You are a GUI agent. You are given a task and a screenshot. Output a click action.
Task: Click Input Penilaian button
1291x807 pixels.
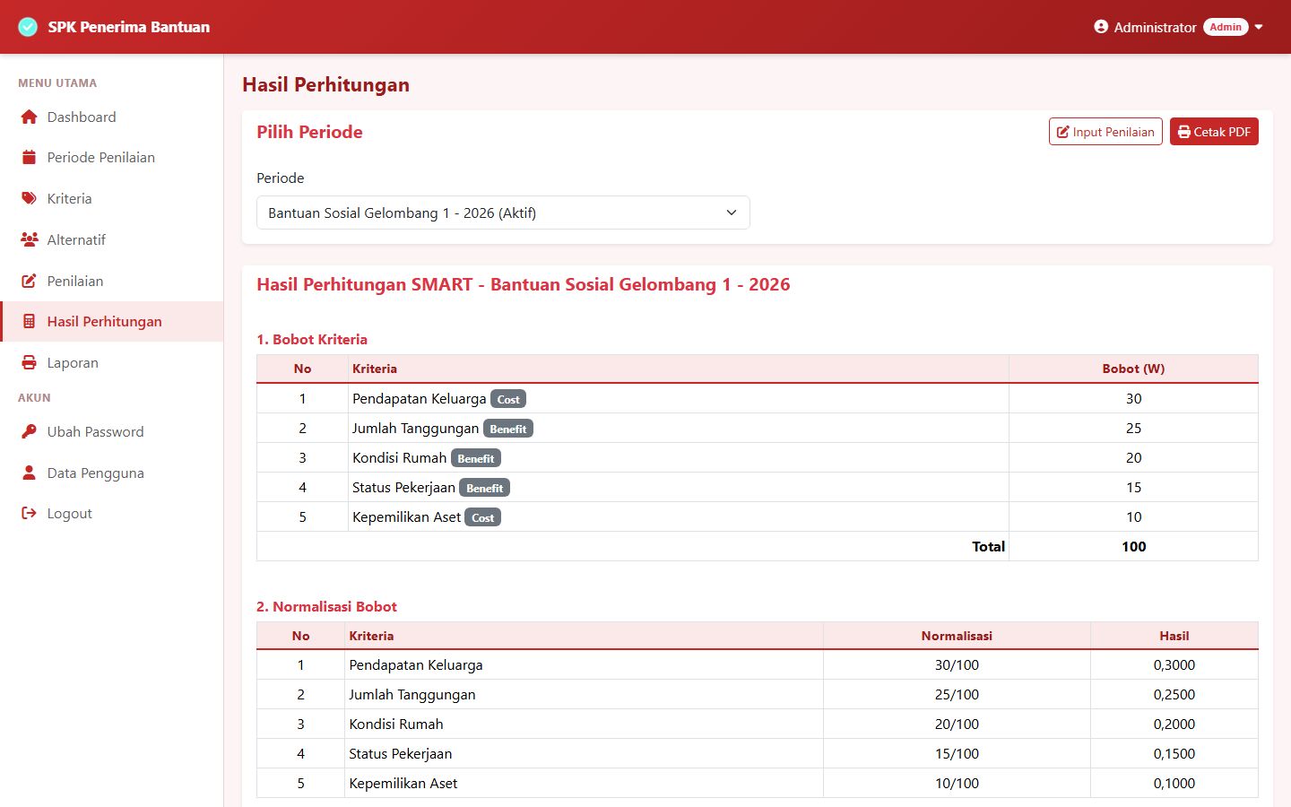pyautogui.click(x=1105, y=132)
